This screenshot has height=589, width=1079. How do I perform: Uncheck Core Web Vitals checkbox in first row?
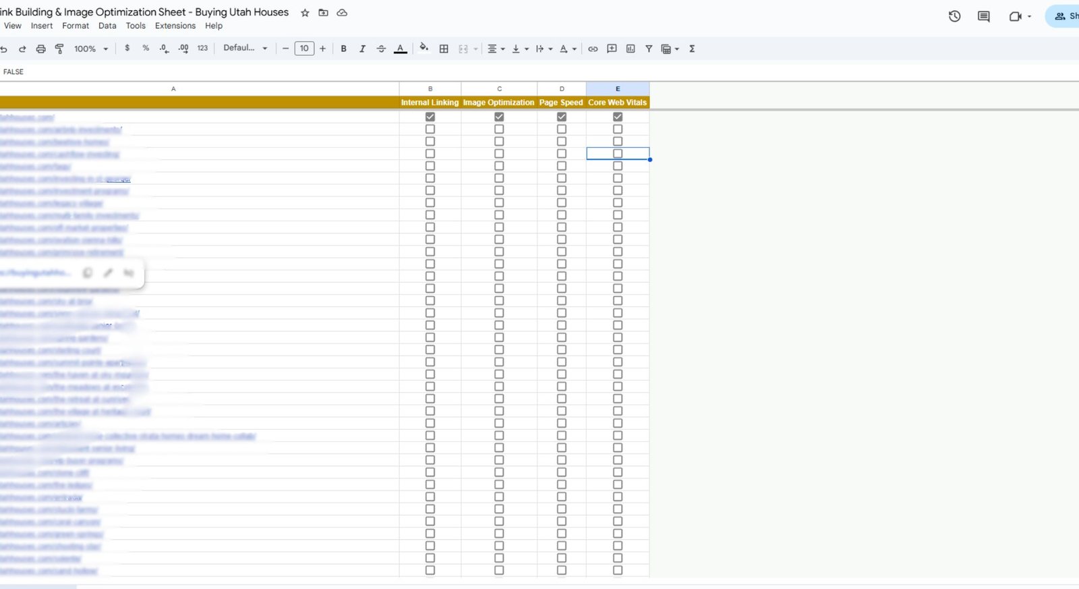click(x=618, y=117)
